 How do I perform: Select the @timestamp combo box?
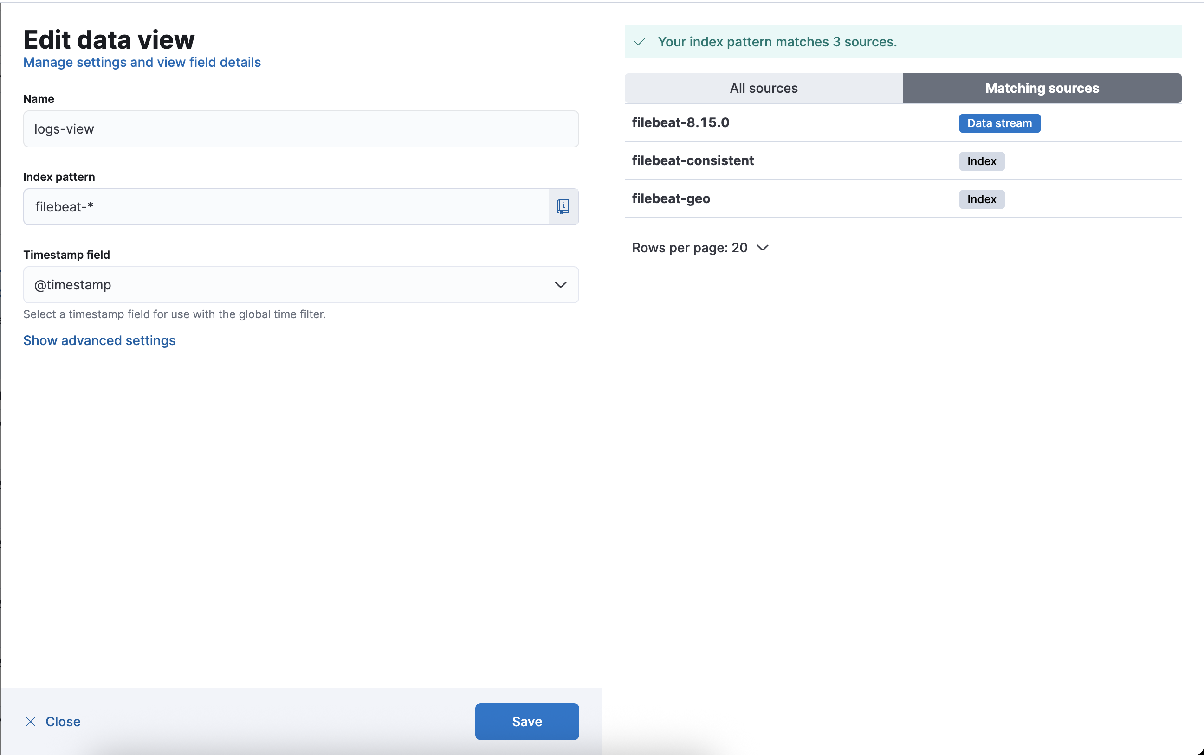pyautogui.click(x=290, y=285)
